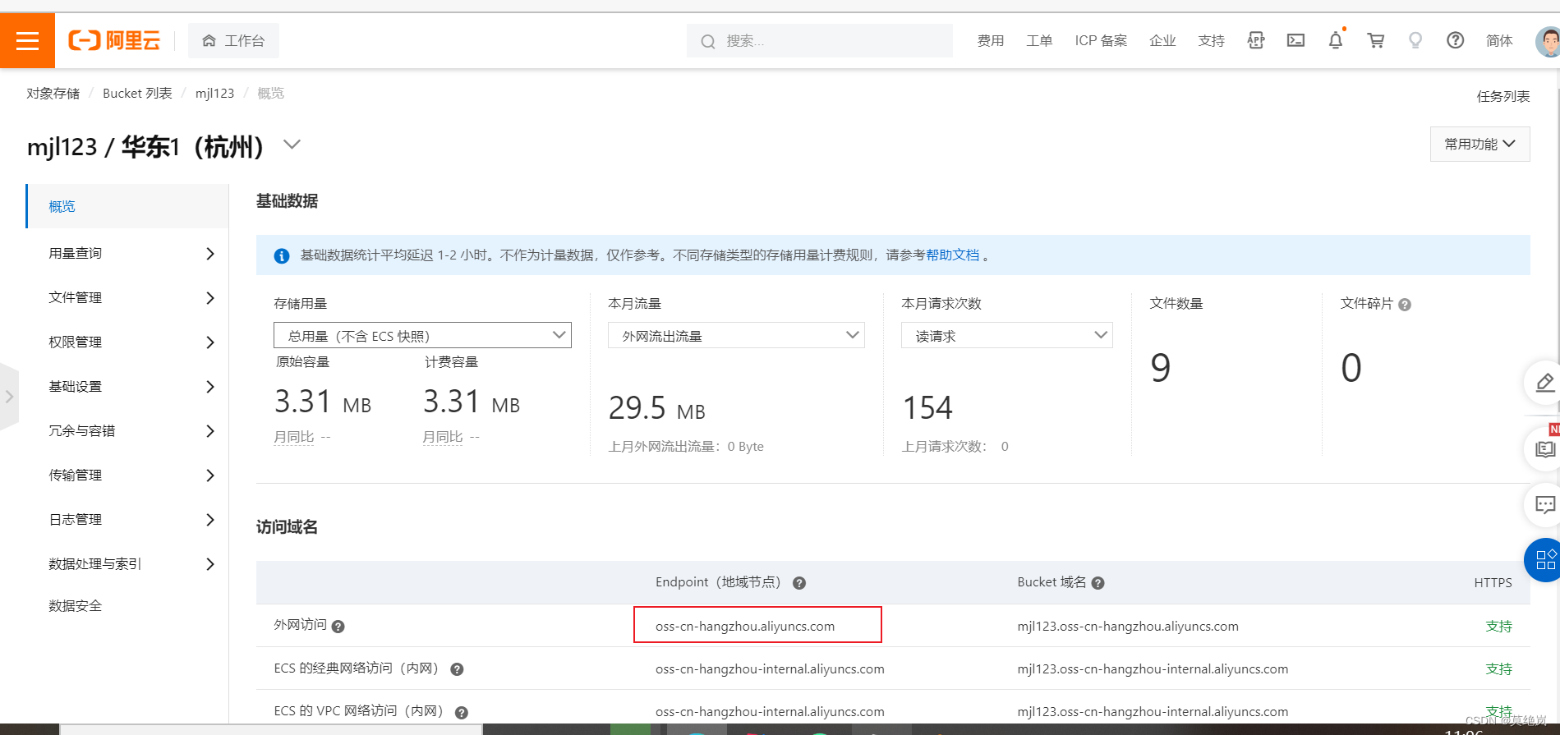Click help icon beside 文件碎片

point(1405,305)
